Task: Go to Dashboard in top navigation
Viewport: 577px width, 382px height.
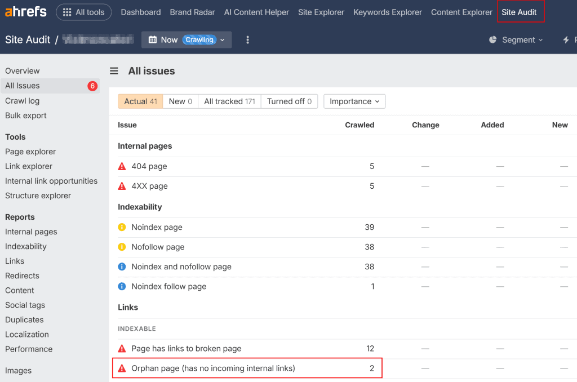Action: tap(140, 12)
